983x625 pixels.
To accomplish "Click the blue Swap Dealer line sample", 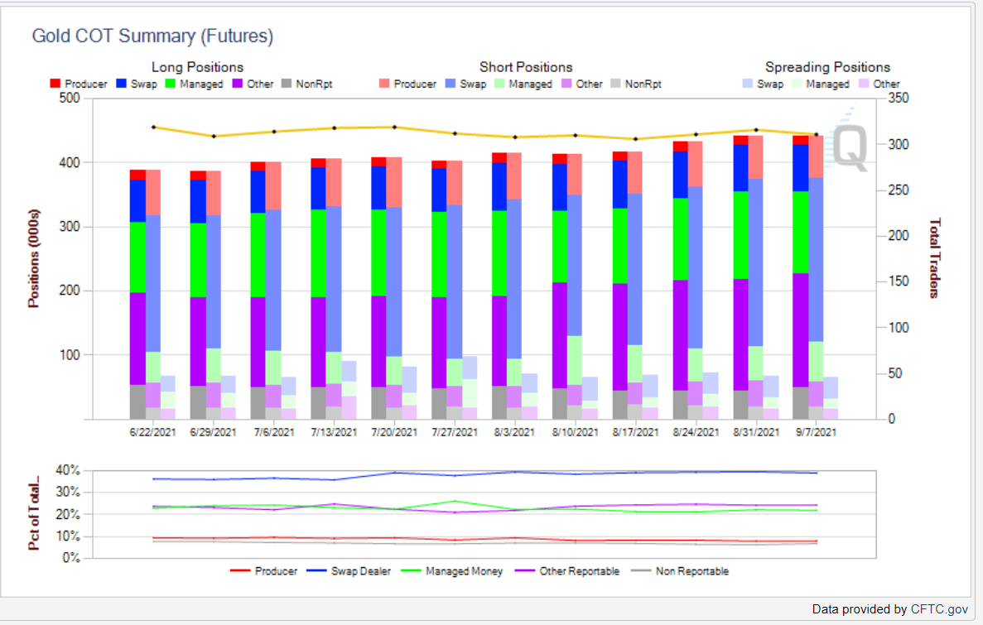I will pyautogui.click(x=316, y=571).
